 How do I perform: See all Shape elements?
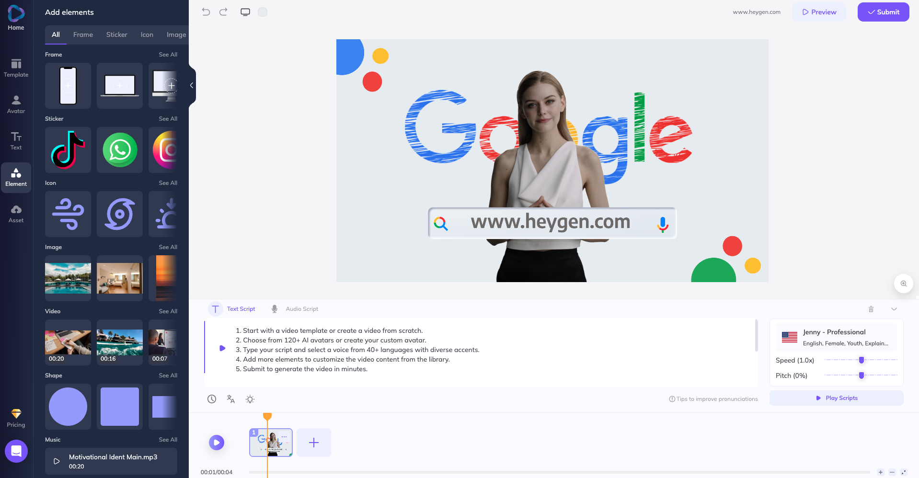(x=168, y=376)
